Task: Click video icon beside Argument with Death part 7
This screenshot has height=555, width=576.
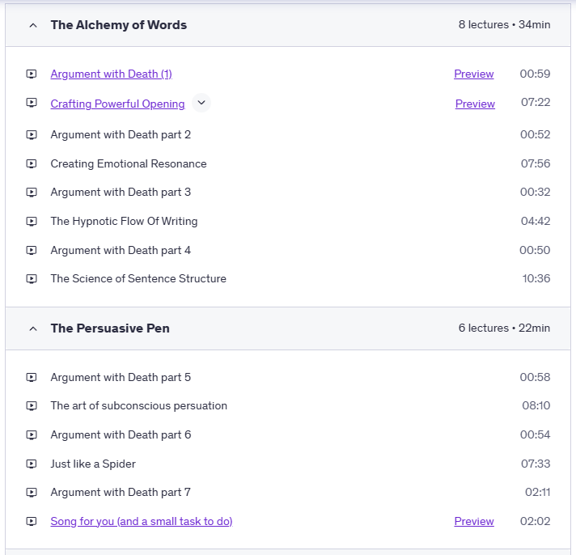Action: click(x=32, y=492)
